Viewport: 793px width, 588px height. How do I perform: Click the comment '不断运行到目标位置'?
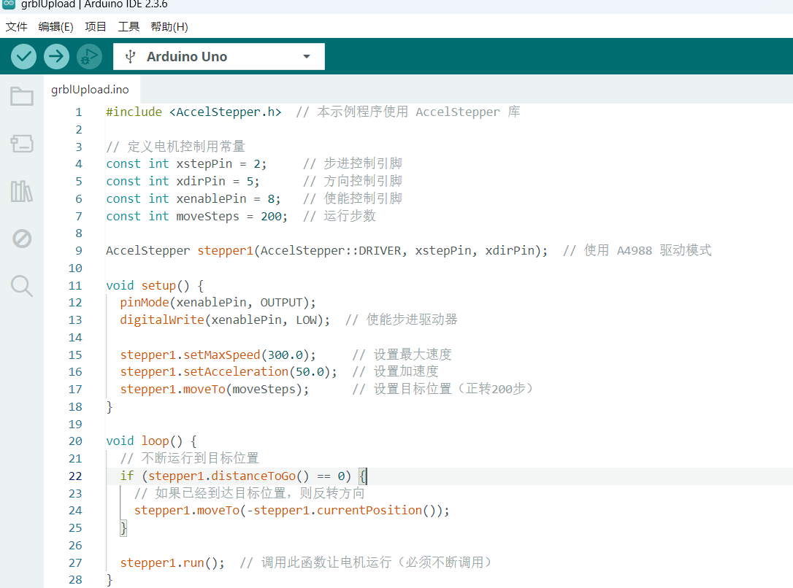tap(200, 458)
